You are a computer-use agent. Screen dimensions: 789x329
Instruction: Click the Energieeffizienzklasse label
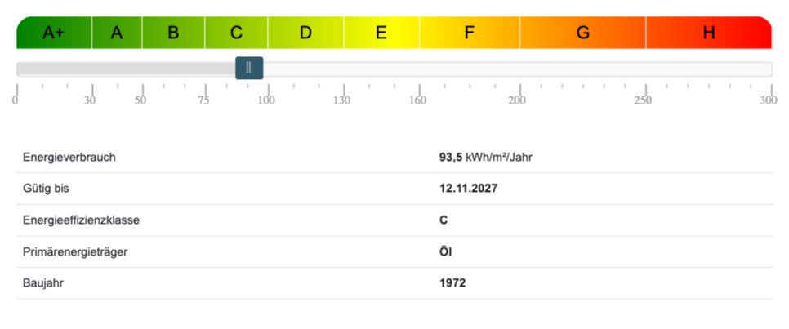pyautogui.click(x=81, y=220)
